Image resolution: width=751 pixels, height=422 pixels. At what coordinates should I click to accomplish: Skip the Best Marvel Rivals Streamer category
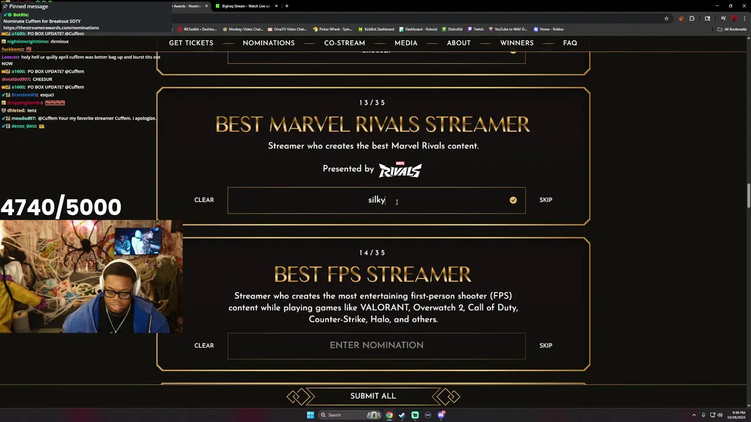[x=546, y=200]
